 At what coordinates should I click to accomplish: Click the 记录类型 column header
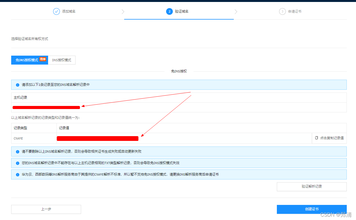point(21,128)
